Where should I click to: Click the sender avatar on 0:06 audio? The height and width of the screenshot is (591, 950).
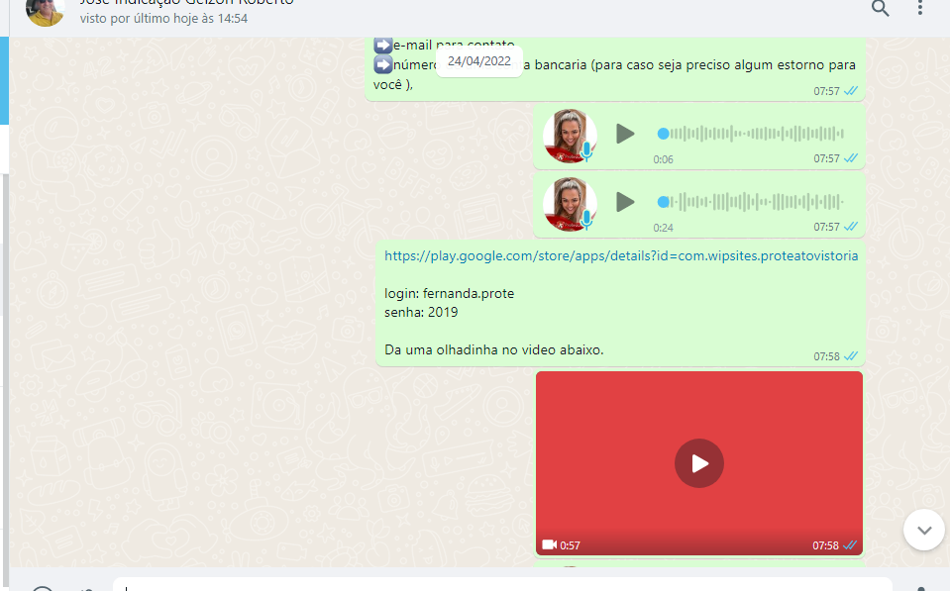pos(570,136)
